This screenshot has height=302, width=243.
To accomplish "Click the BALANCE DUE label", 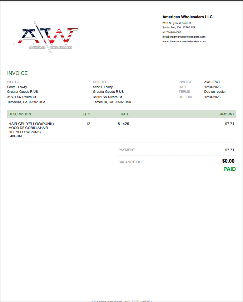I will pyautogui.click(x=131, y=162).
